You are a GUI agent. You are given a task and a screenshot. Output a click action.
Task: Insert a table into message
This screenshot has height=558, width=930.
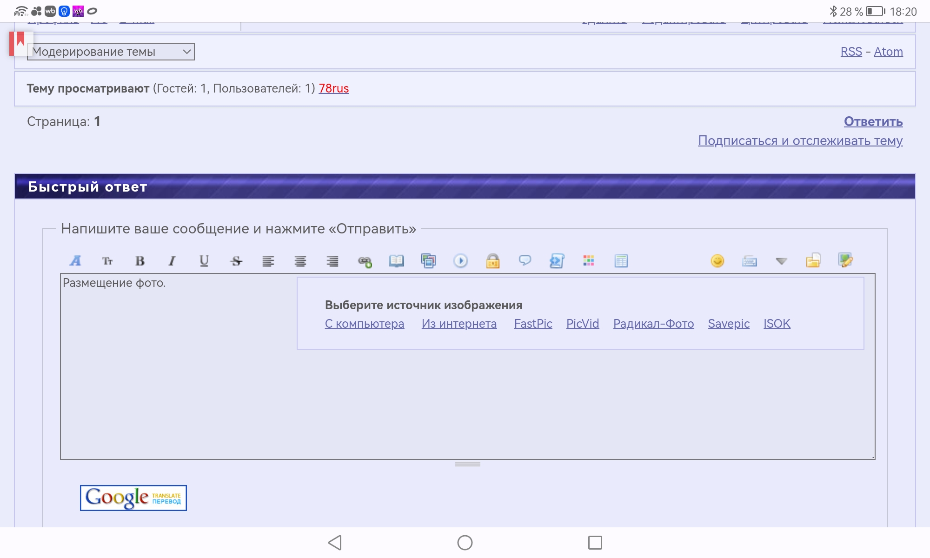click(x=621, y=261)
